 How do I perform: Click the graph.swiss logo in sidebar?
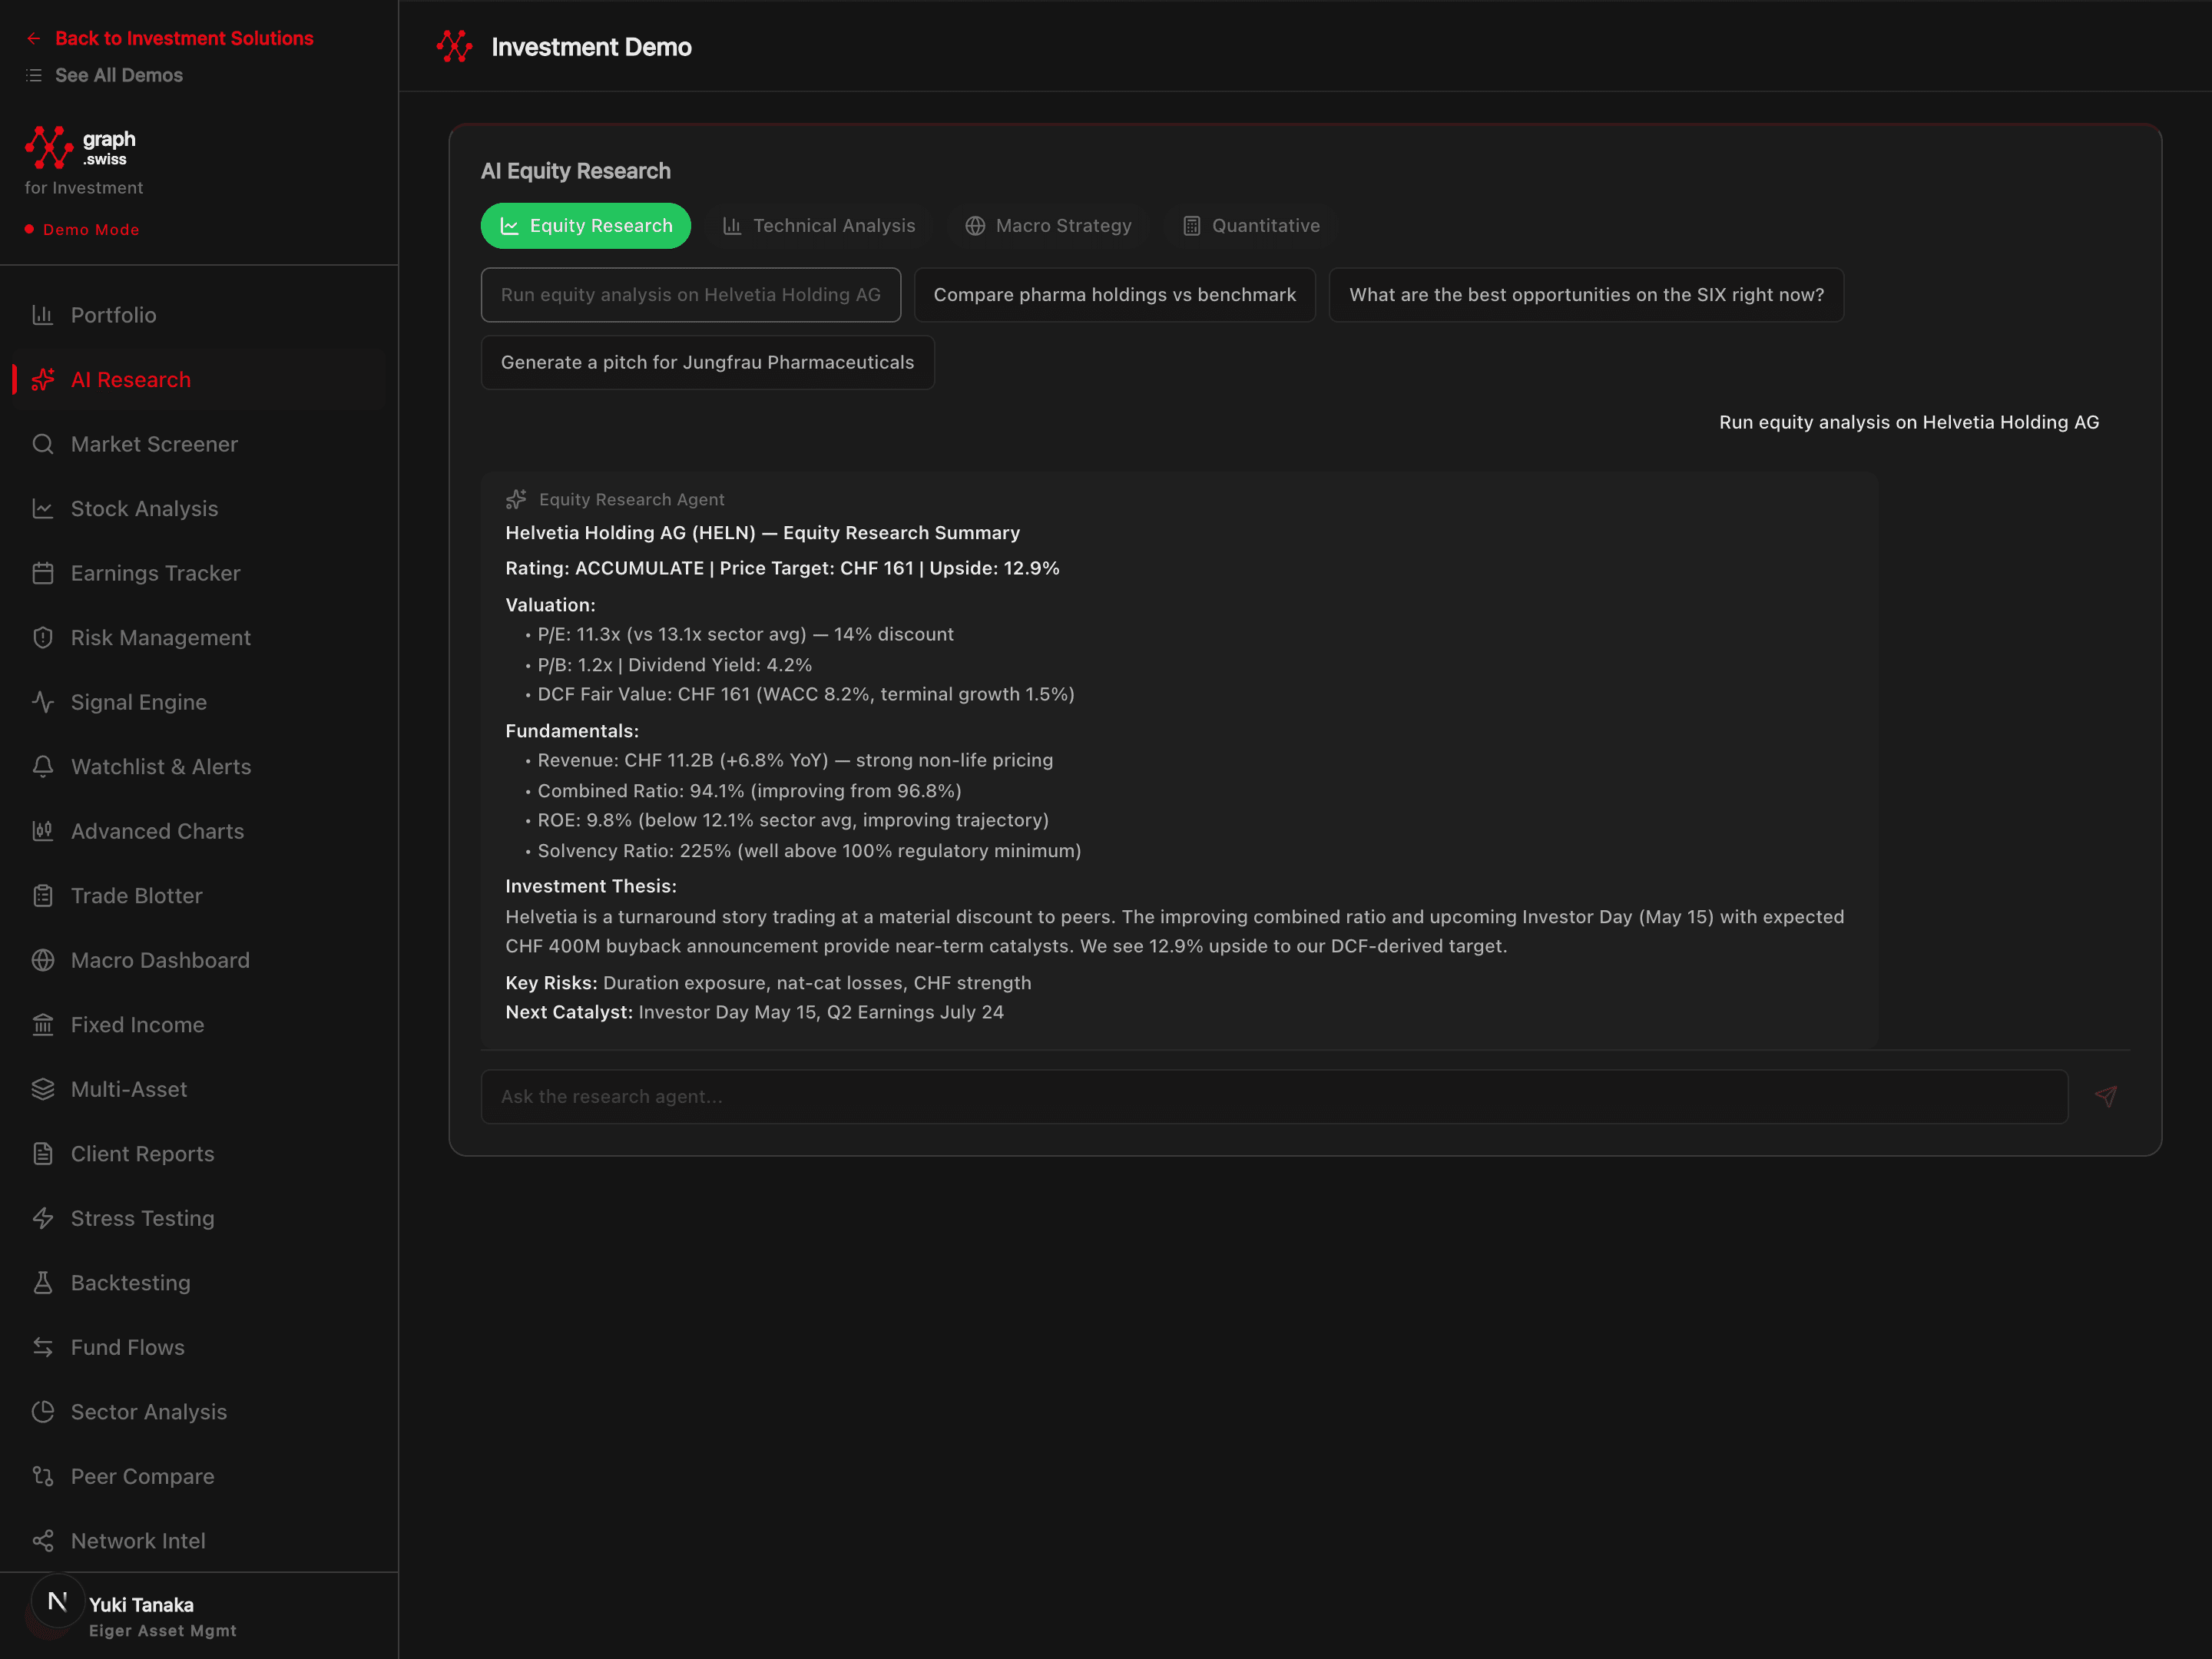pyautogui.click(x=80, y=148)
